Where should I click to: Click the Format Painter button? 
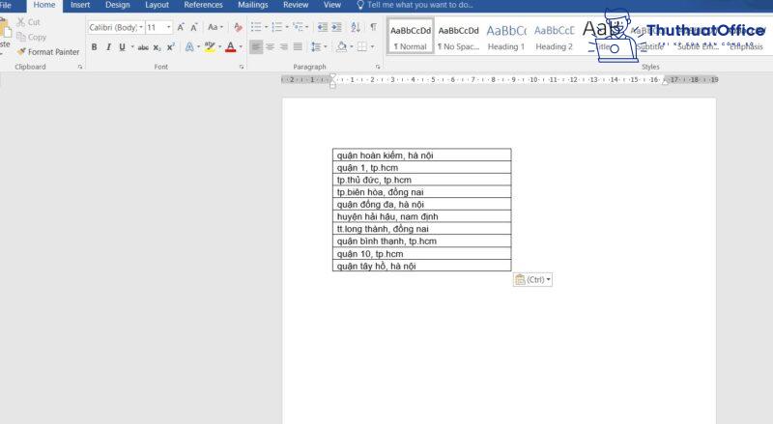click(x=48, y=52)
